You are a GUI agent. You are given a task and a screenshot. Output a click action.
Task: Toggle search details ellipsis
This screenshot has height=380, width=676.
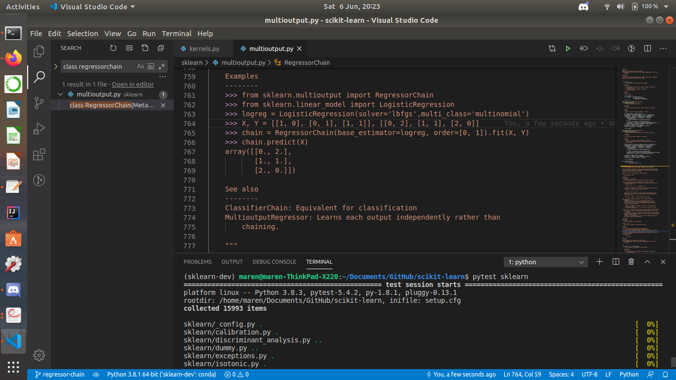pos(162,77)
